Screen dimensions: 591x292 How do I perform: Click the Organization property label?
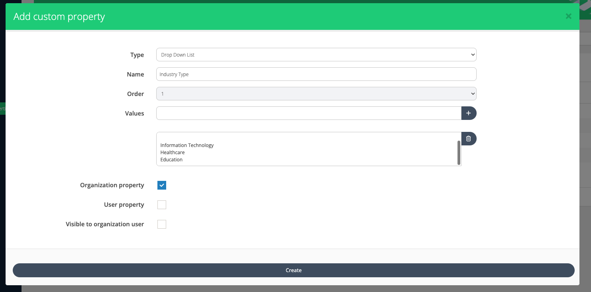112,185
